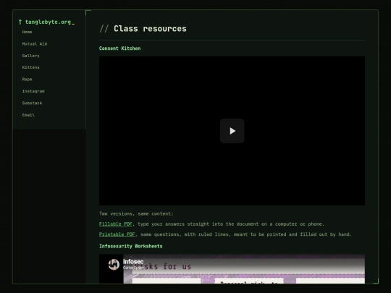Play the Consent Kitchen video

232,131
